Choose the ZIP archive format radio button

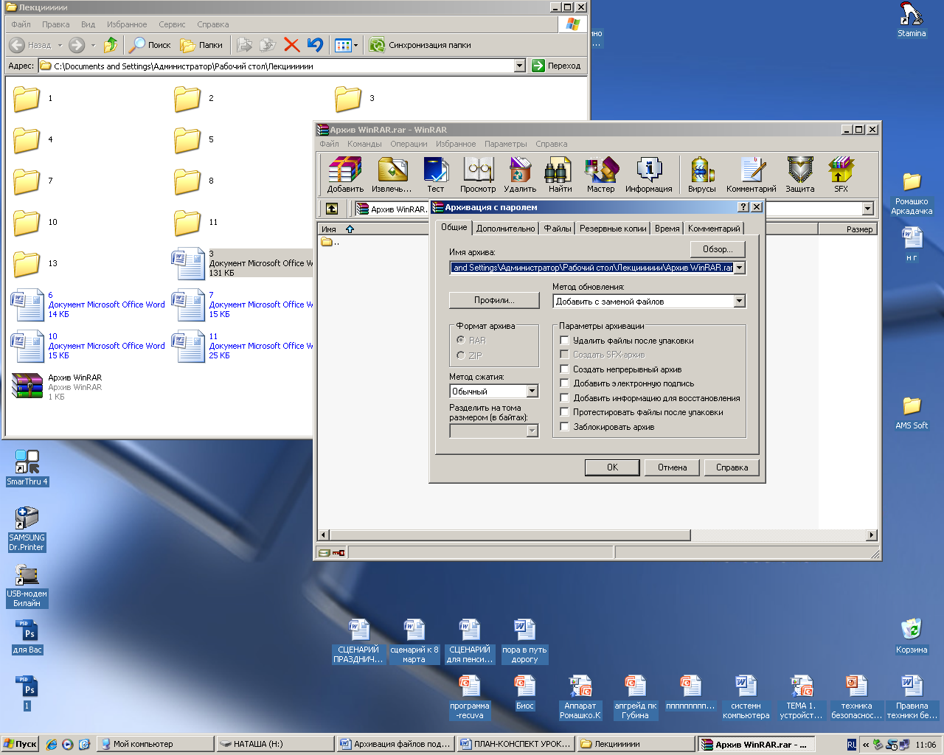tap(461, 355)
